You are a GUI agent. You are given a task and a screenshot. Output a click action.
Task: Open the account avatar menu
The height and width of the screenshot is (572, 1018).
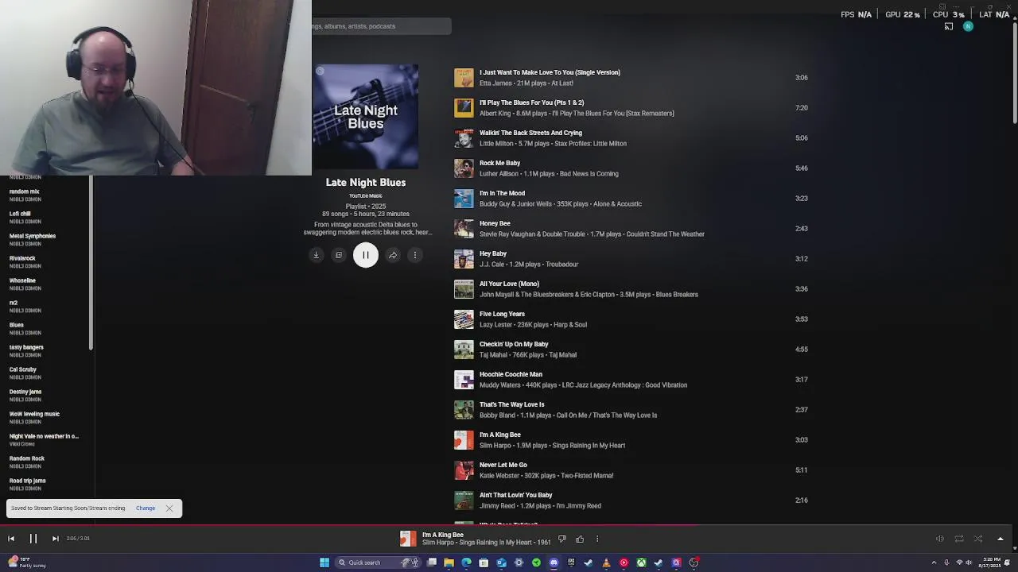tap(968, 26)
